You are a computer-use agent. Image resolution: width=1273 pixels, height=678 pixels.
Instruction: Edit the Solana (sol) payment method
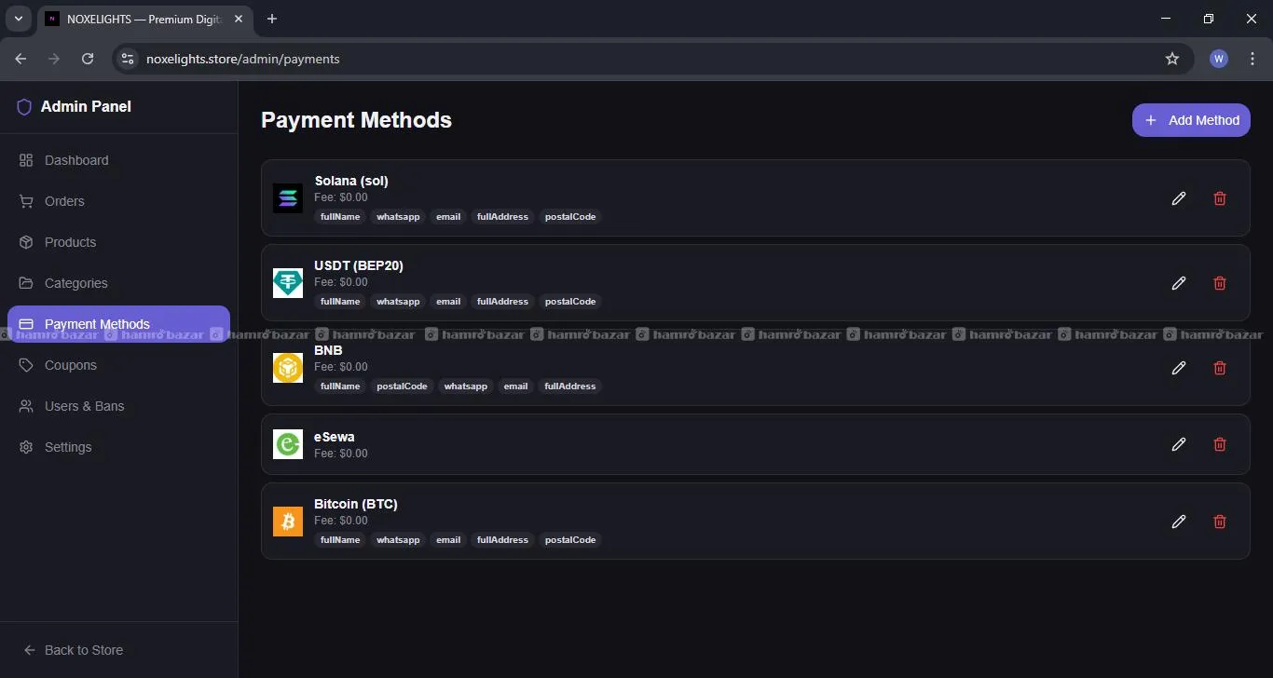point(1179,198)
